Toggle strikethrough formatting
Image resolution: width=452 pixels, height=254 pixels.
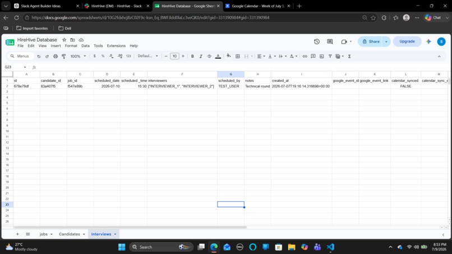point(209,56)
